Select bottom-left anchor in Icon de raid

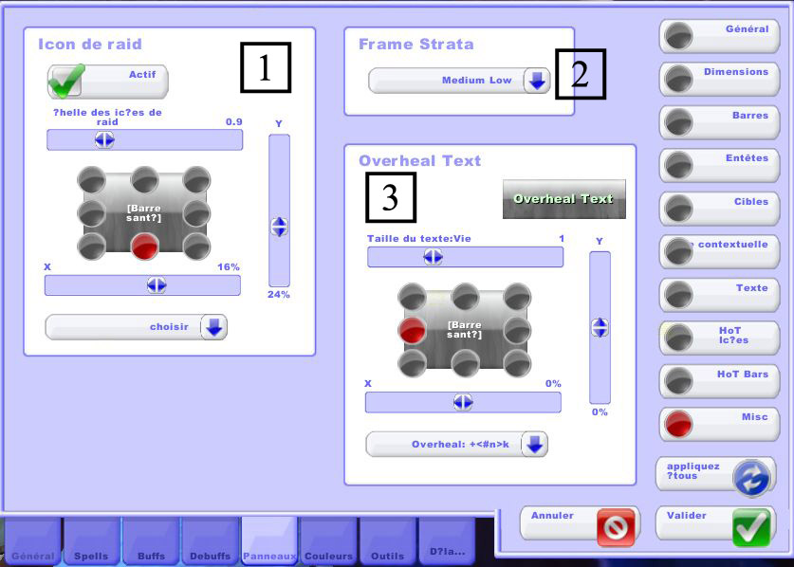pos(92,247)
